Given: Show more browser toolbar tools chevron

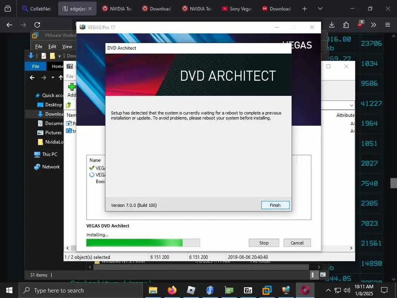Looking at the screenshot, I should (373, 25).
